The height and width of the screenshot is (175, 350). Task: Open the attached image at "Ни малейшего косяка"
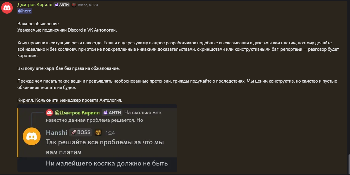[x=107, y=163]
